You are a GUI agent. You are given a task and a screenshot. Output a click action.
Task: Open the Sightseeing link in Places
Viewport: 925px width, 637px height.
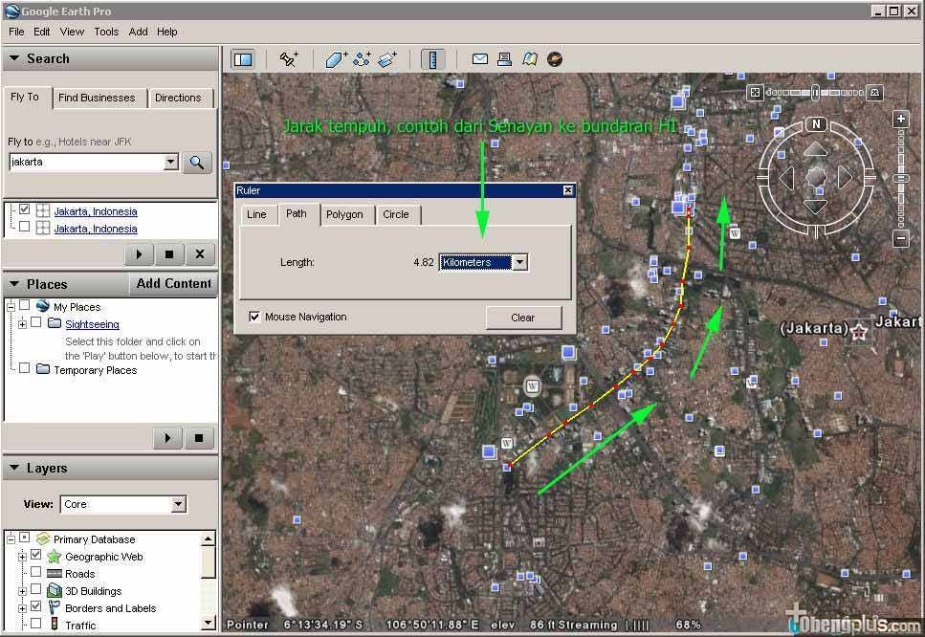tap(92, 324)
